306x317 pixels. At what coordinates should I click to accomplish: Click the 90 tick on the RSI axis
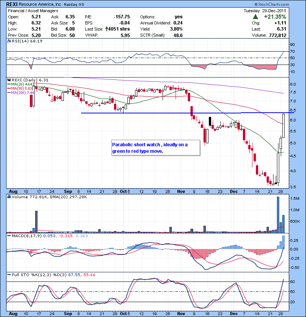[x=293, y=44]
